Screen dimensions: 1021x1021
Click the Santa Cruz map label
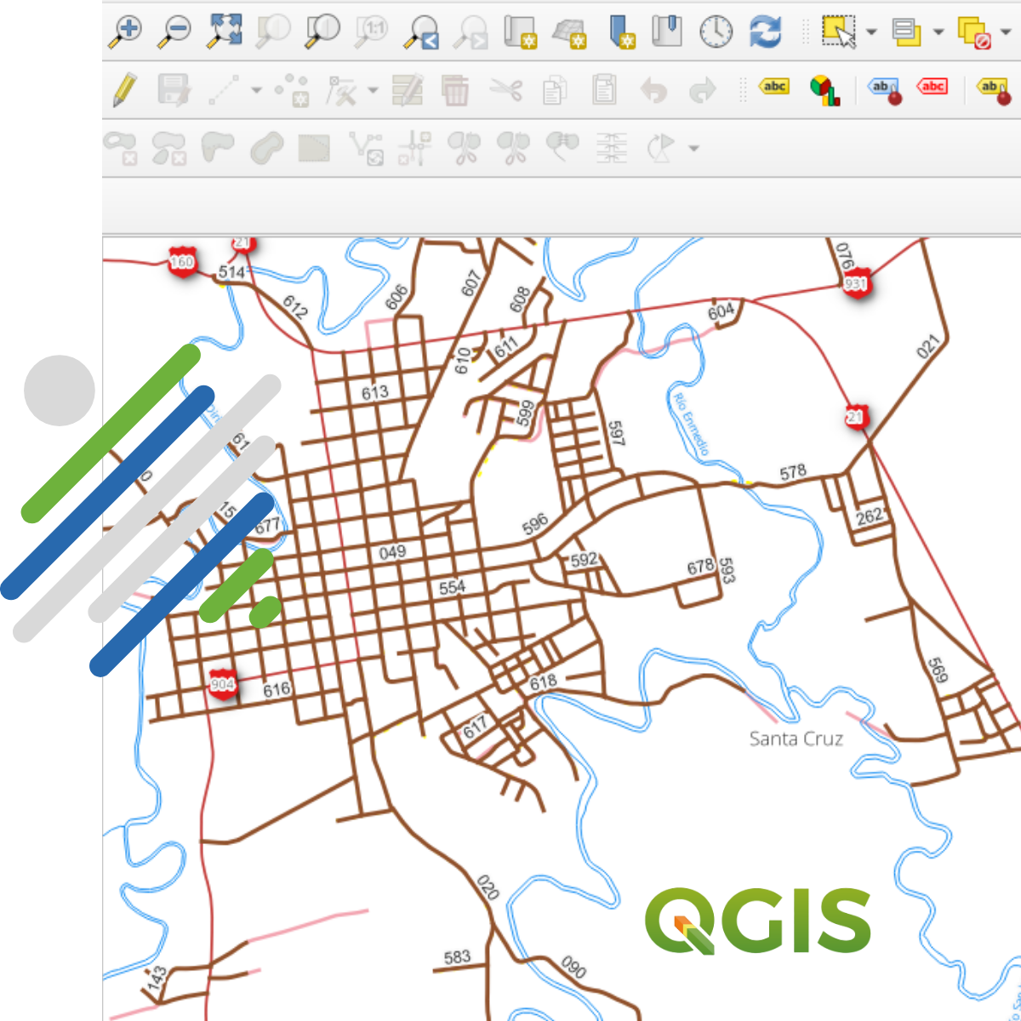pyautogui.click(x=796, y=739)
